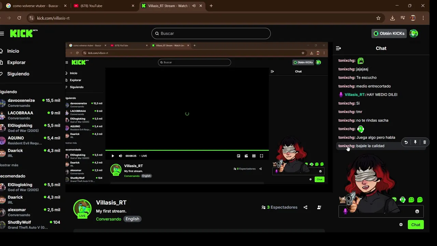Image resolution: width=437 pixels, height=246 pixels.
Task: Mute the Villasis_RT Stream browser tab audio icon
Action: pos(194,6)
